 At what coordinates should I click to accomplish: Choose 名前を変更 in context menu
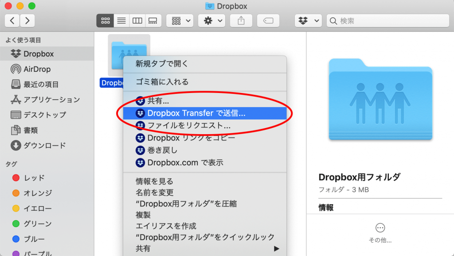point(205,192)
